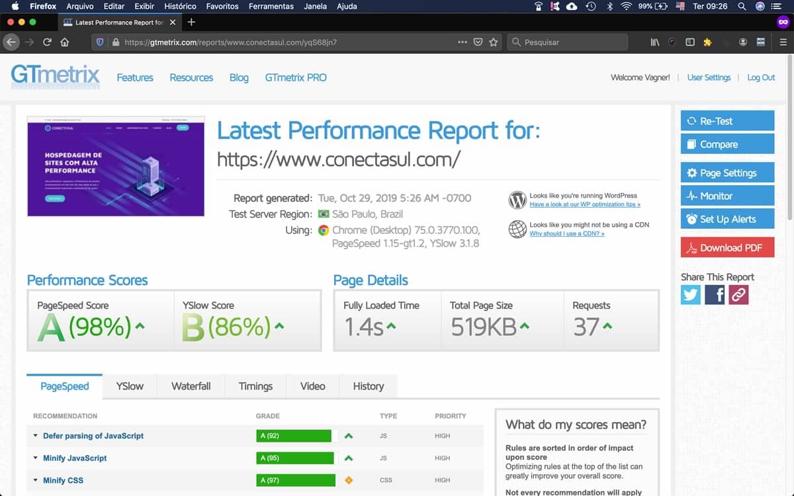Click the purple private browsing mask icon

coord(783,22)
